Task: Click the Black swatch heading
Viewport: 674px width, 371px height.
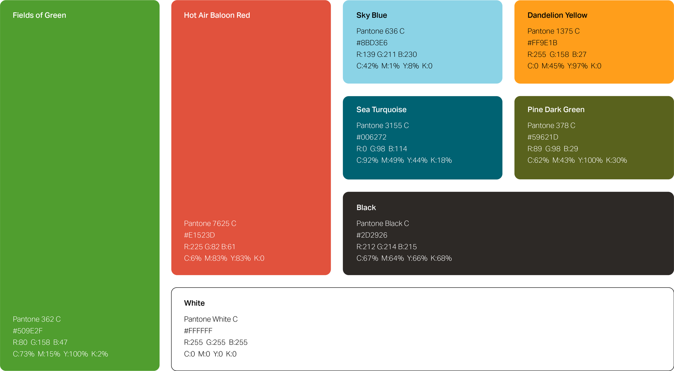Action: pyautogui.click(x=366, y=208)
